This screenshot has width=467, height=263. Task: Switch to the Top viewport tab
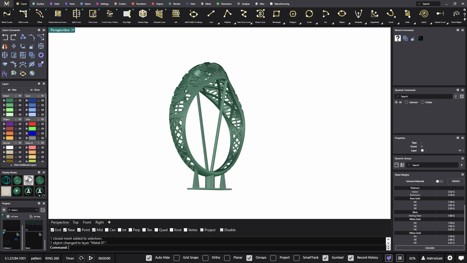[x=76, y=222]
